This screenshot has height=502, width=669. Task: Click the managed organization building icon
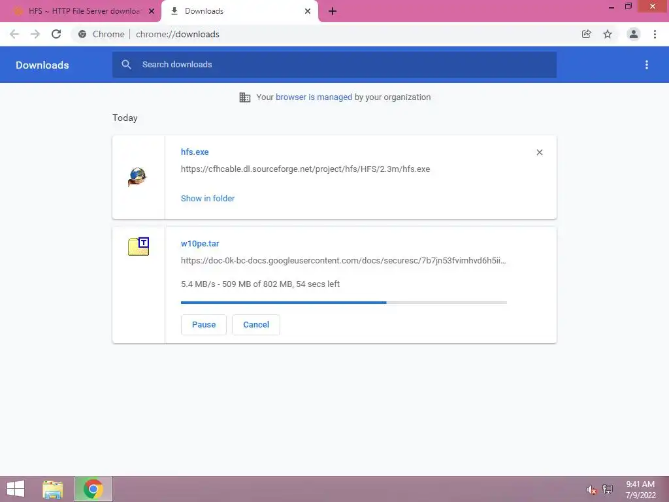245,97
